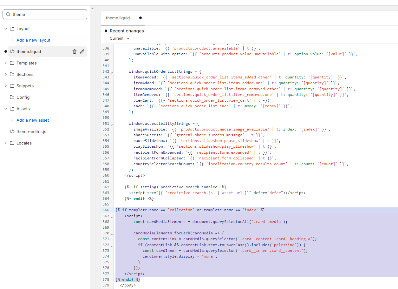Click the unsaved-changes dot on theme.liquid tab
The image size is (398, 289).
[140, 18]
